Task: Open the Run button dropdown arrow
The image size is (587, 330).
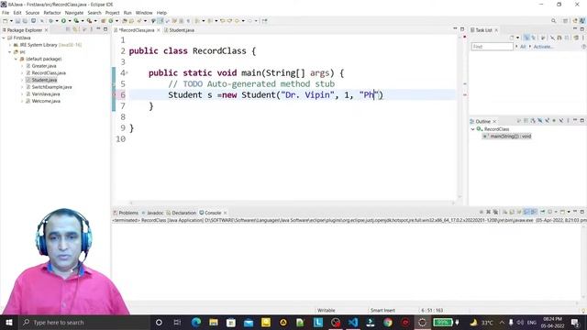Action: coord(70,21)
